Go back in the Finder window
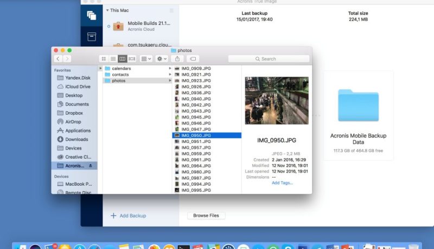The height and width of the screenshot is (249, 434). click(58, 59)
